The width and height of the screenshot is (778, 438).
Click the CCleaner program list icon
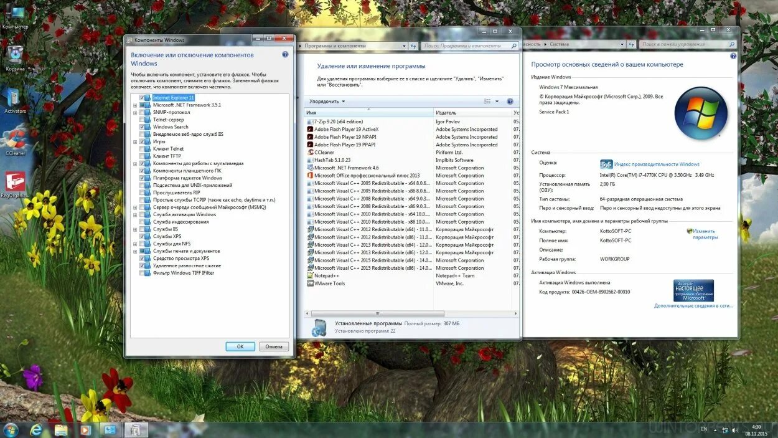tap(310, 152)
